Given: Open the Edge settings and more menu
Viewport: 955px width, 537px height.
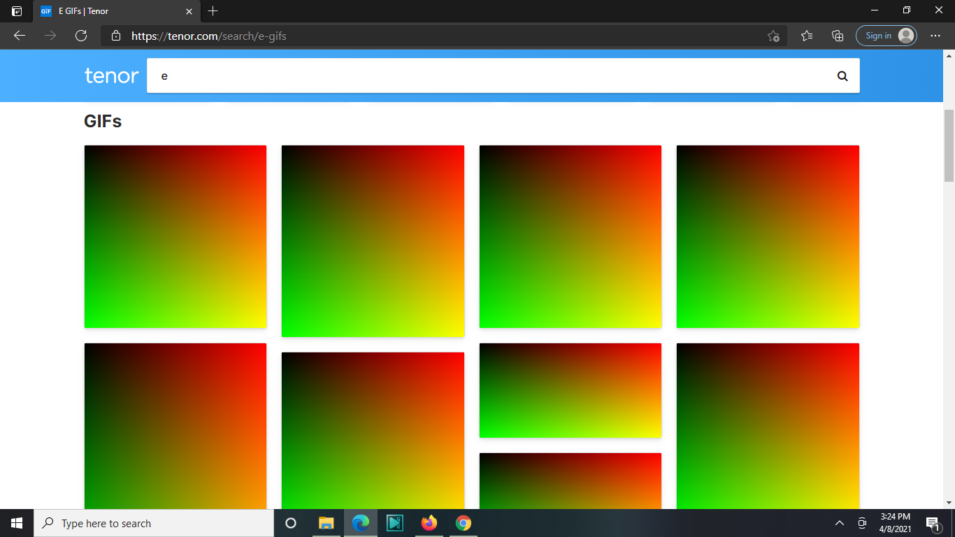Looking at the screenshot, I should tap(935, 36).
